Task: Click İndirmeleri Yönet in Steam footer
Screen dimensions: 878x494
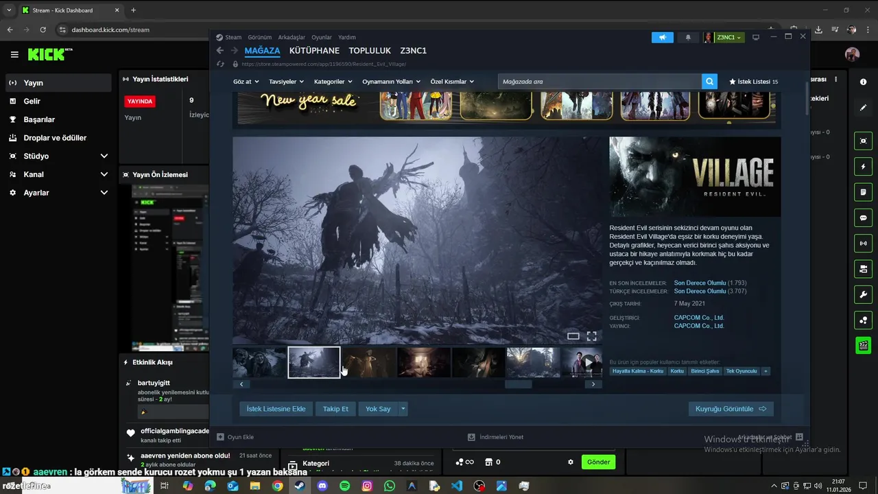Action: (x=495, y=437)
